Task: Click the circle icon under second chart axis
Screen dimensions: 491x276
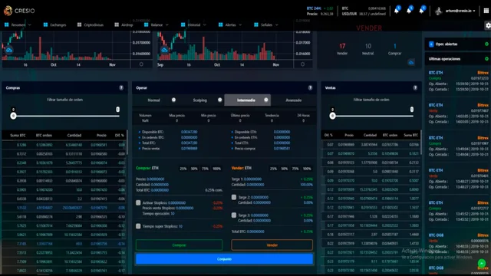Action: (x=302, y=64)
